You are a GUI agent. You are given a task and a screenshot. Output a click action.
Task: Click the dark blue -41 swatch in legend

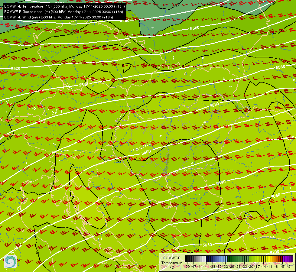pyautogui.click(x=207, y=259)
